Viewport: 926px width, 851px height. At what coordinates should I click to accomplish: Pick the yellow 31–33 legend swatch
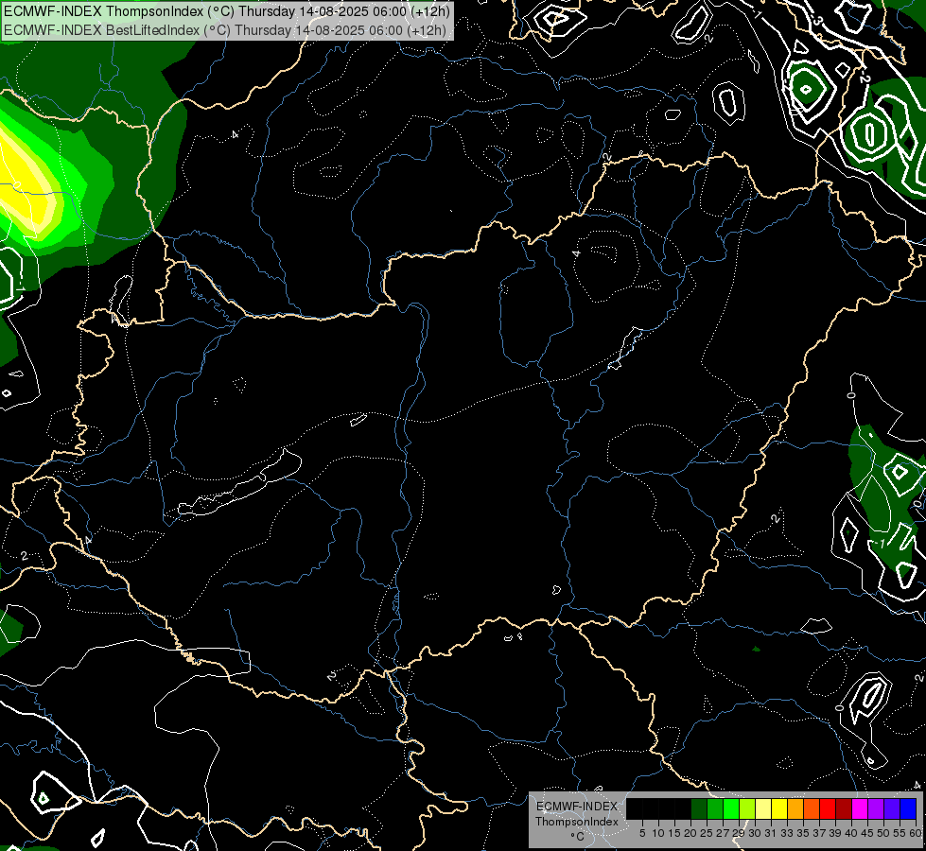tap(779, 808)
